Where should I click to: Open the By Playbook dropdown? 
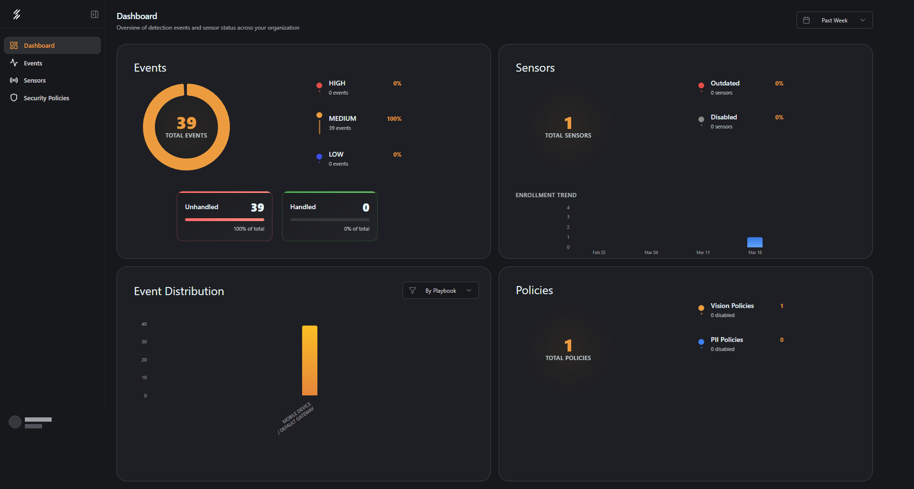point(440,290)
